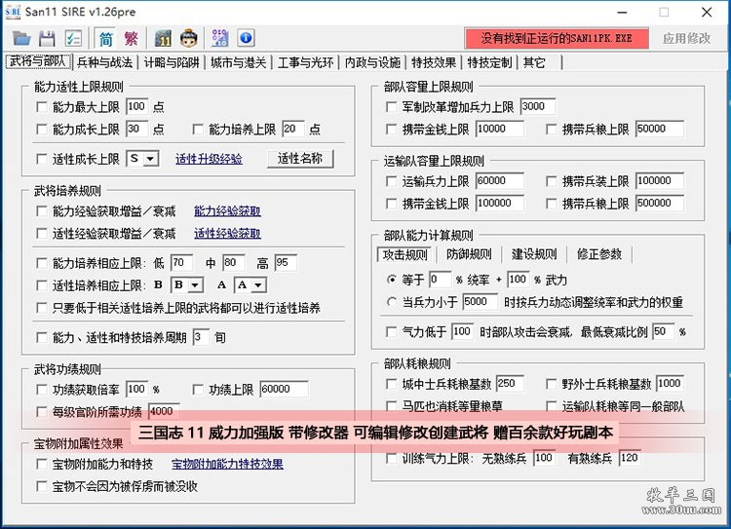Click the SIRE app icon in title bar
Image resolution: width=731 pixels, height=529 pixels.
[13, 12]
